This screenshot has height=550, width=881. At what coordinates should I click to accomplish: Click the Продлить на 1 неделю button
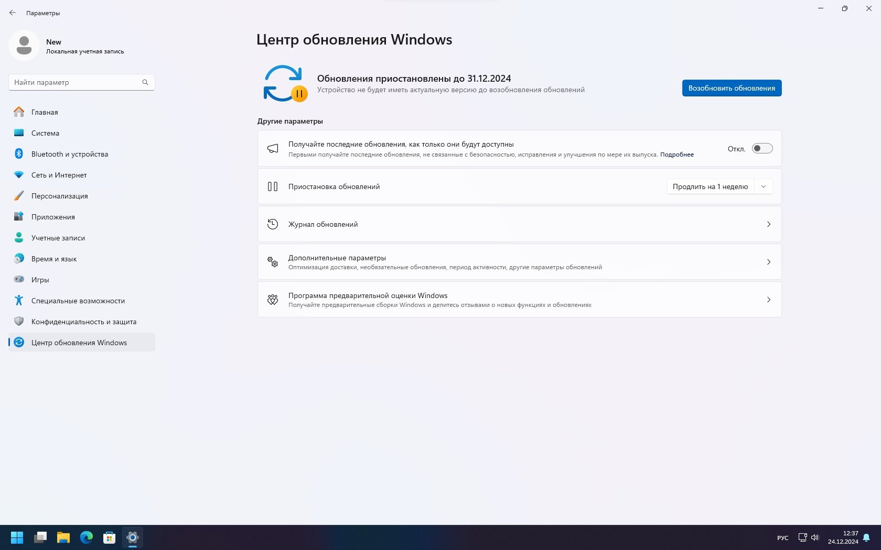tap(711, 186)
